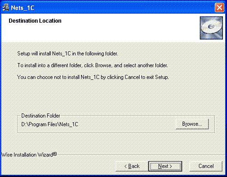
Task: Click the installer icon in the title bar
Action: [6, 7]
